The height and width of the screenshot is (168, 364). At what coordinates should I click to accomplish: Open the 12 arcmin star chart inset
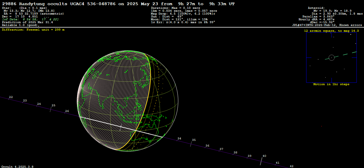pos(331,57)
